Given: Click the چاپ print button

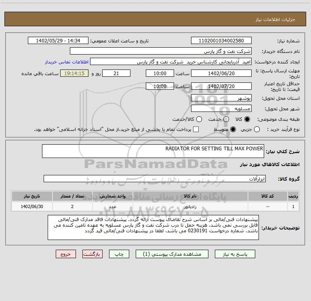Looking at the screenshot, I should (119, 254).
